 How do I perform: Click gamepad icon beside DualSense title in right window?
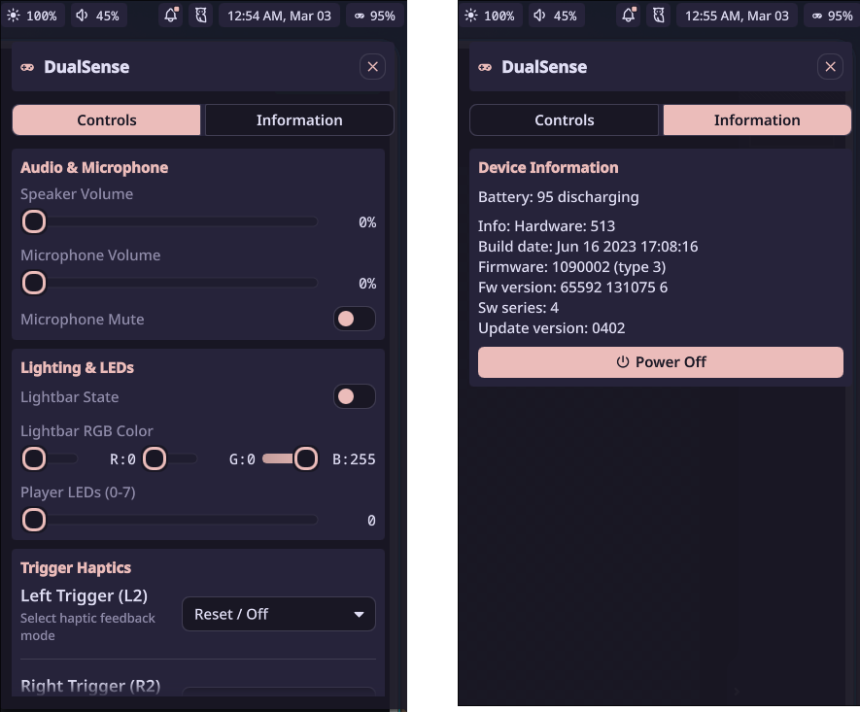coord(485,67)
